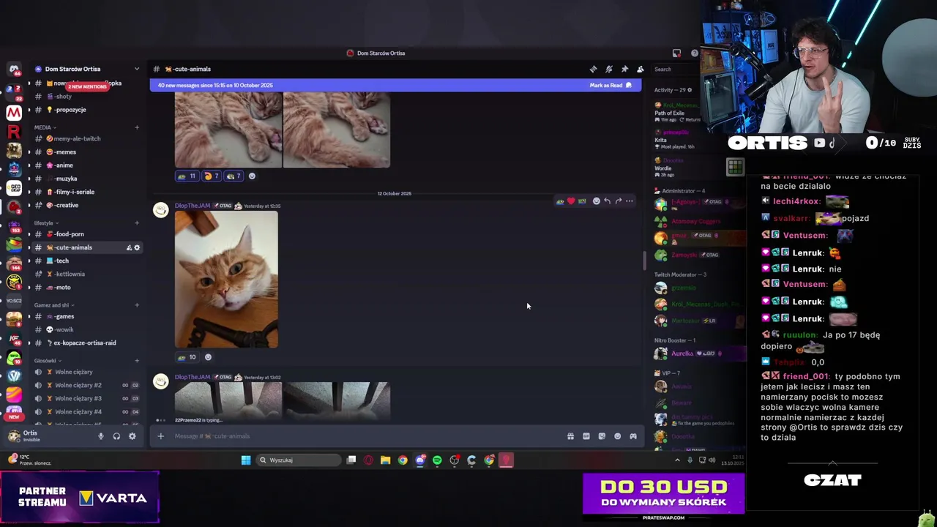Screen dimensions: 937x527
Task: Open user settings gear in user panel
Action: (x=132, y=436)
